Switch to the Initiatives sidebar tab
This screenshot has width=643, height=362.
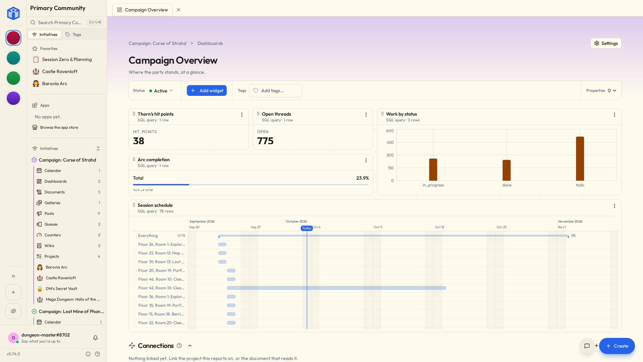pos(45,35)
